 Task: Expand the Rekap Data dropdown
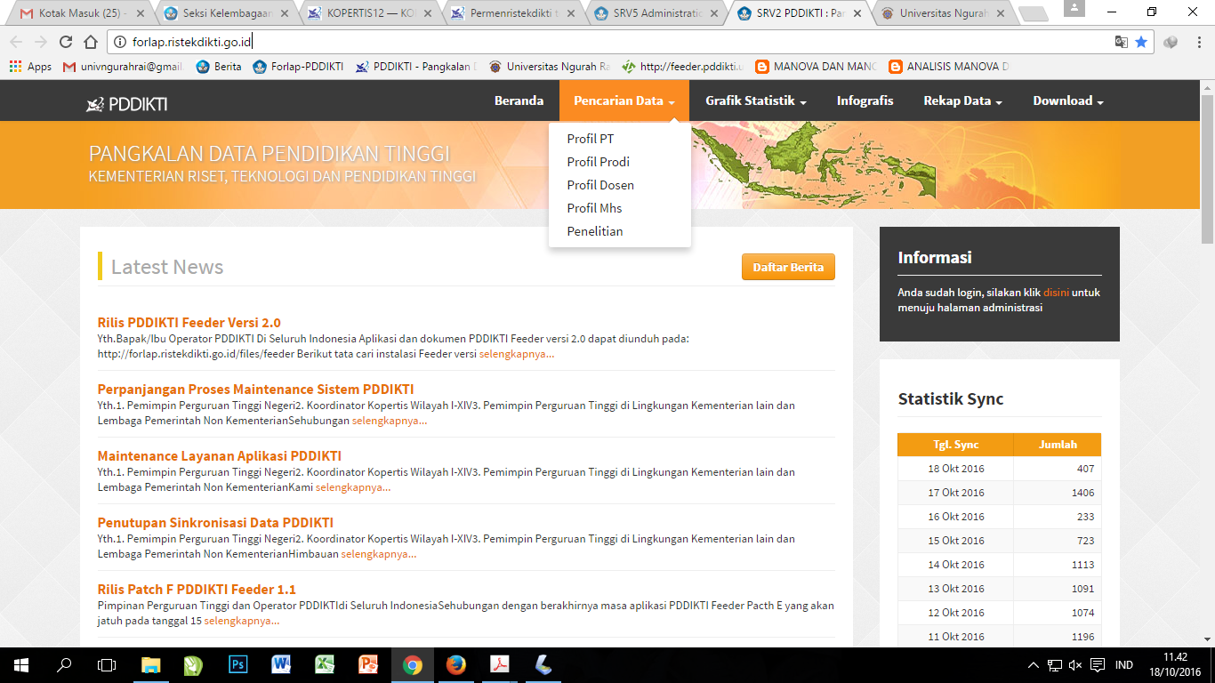click(963, 100)
